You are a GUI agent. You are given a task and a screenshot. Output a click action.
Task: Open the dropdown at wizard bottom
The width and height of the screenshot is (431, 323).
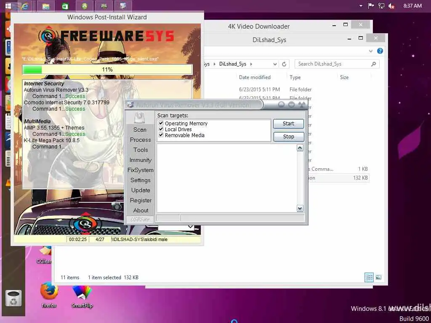(x=190, y=227)
